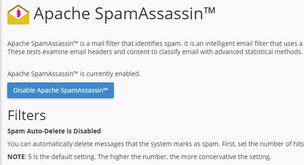Click the pink feather inside the envelope icon
304x165 pixels.
click(x=19, y=13)
